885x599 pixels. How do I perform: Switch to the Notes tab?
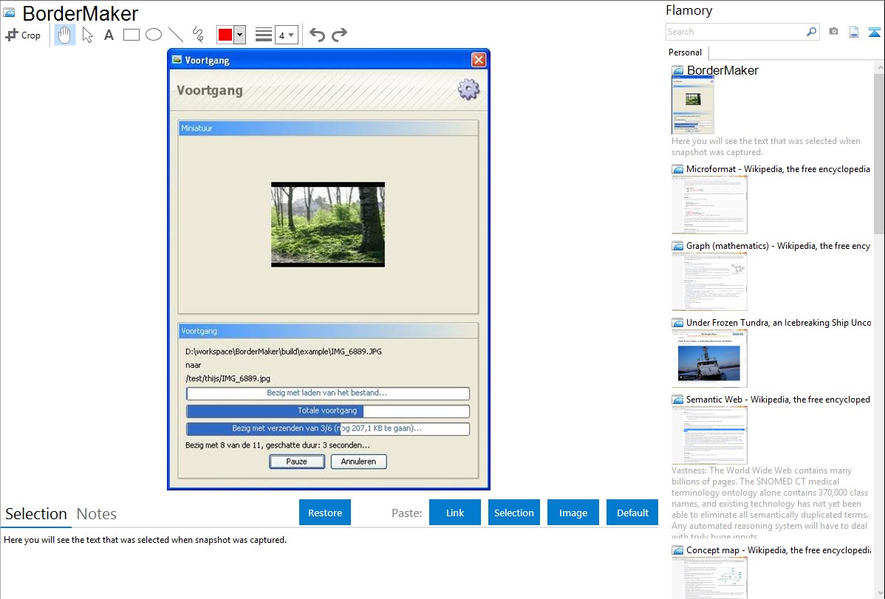(x=97, y=514)
